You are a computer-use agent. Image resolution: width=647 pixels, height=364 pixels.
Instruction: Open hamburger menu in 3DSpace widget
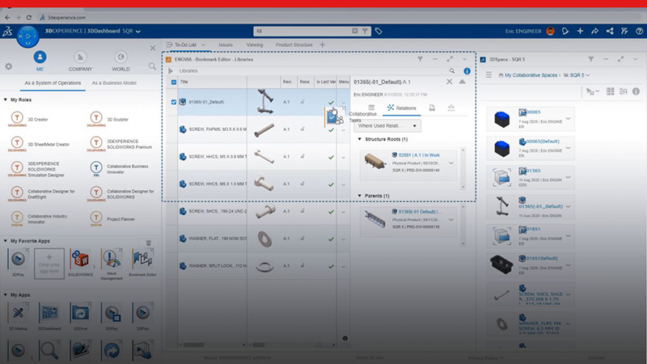pos(488,75)
